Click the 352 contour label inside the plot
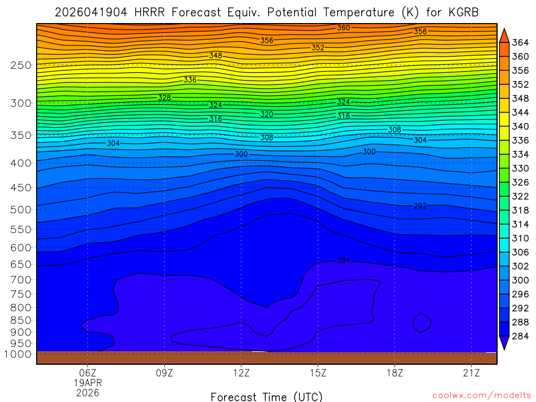The height and width of the screenshot is (402, 536). (318, 48)
